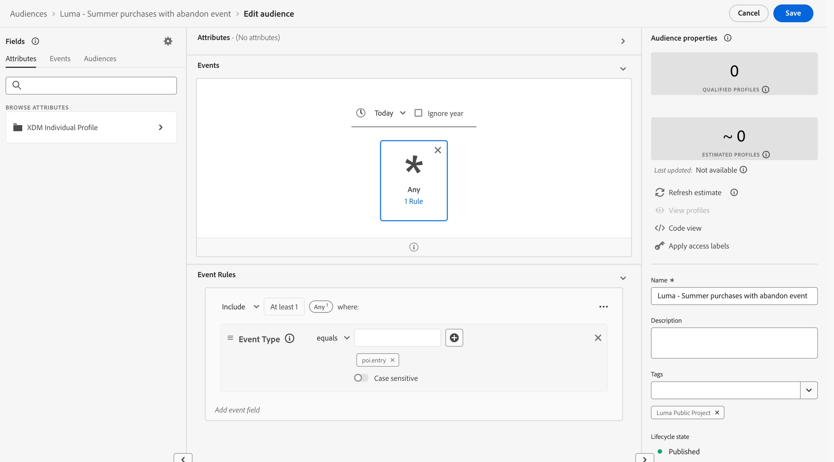Click the Event Type info icon
This screenshot has height=462, width=834.
point(289,338)
